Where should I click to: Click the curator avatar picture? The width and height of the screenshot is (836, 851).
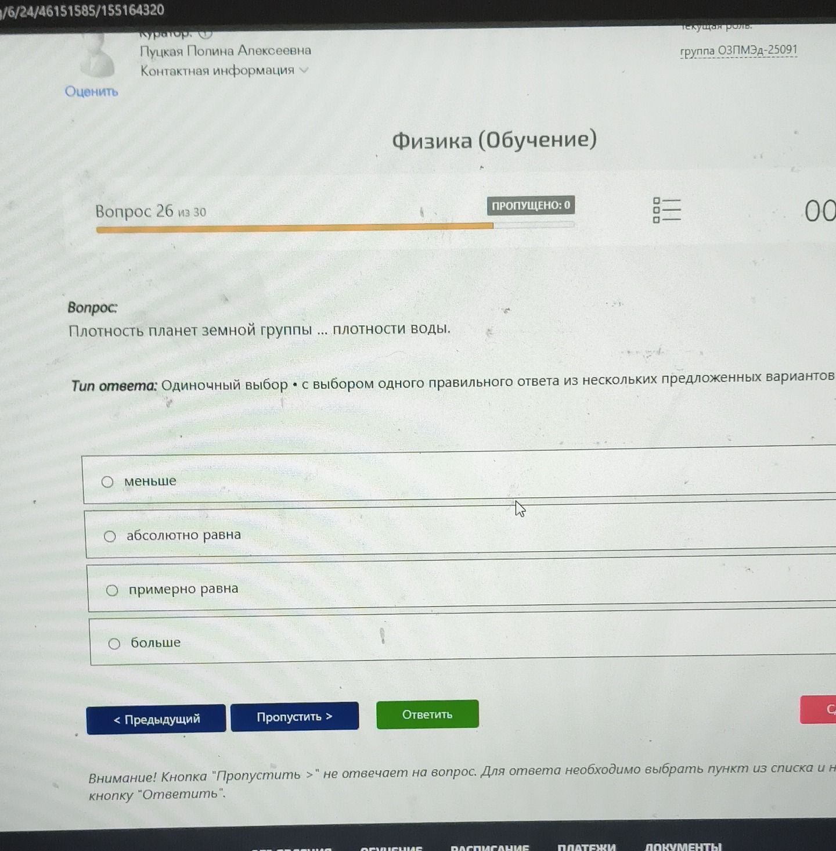(98, 56)
